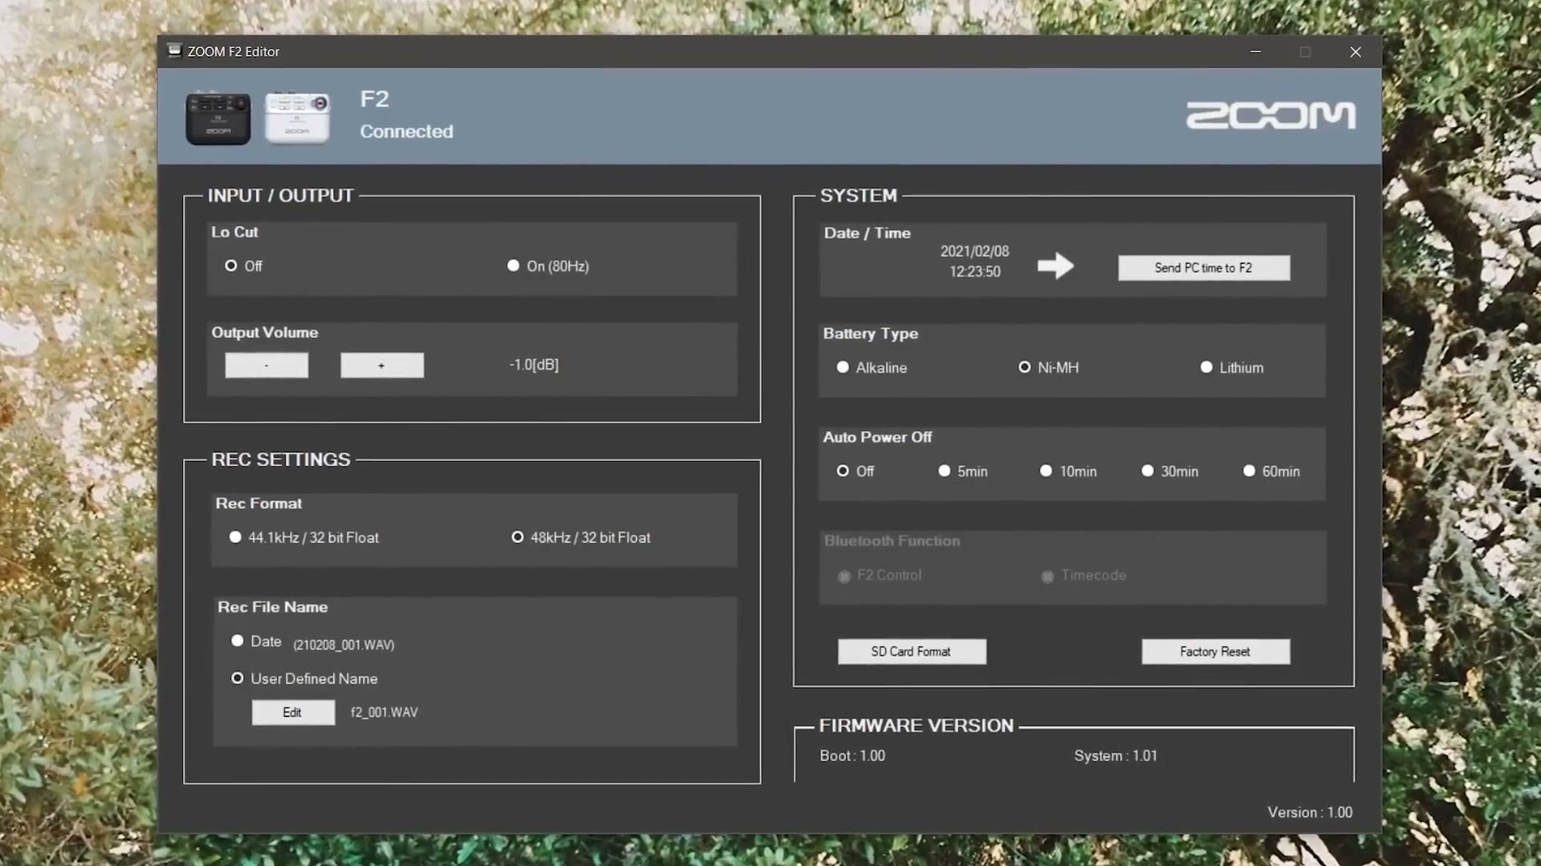Select F2 Control Bluetooth function
1541x866 pixels.
[x=880, y=575]
